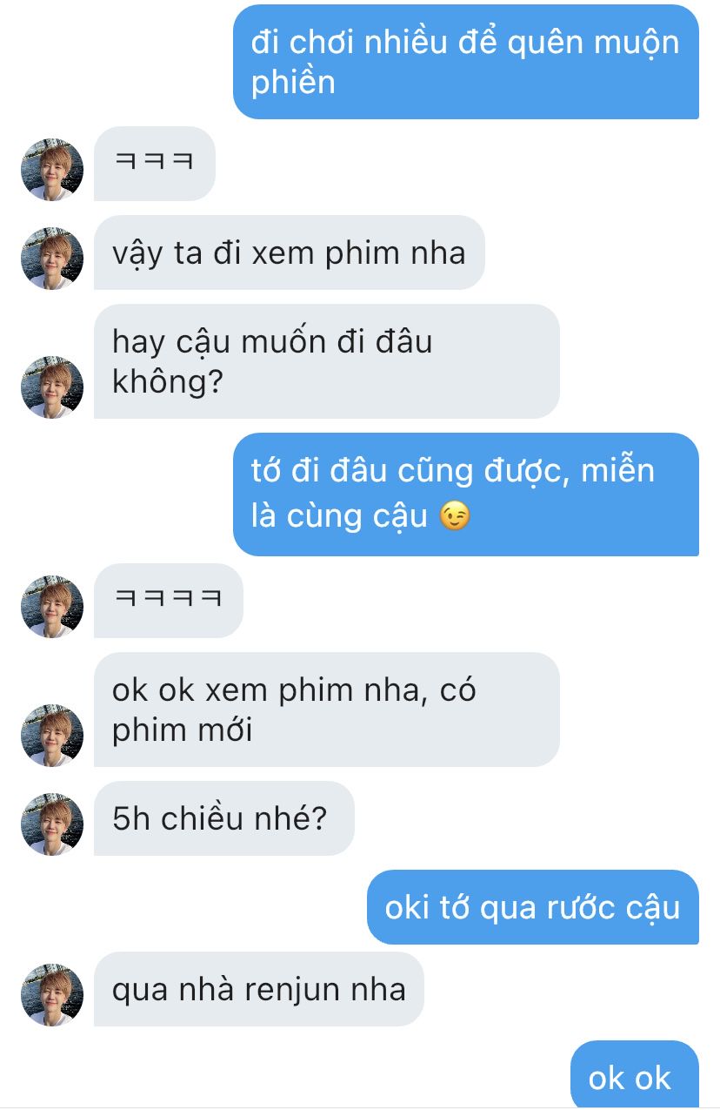Image resolution: width=720 pixels, height=1110 pixels.
Task: Tap avatar beside 'hay cậu muốn đi đâu không?'
Action: click(52, 387)
